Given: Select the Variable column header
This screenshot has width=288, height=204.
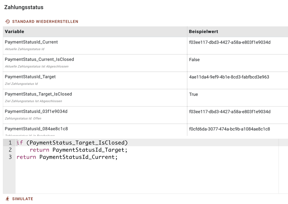Looking at the screenshot, I should tap(15, 32).
